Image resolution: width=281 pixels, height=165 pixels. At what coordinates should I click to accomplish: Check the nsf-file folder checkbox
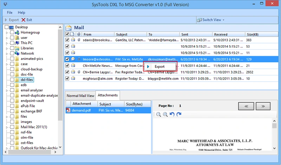pos(12,132)
